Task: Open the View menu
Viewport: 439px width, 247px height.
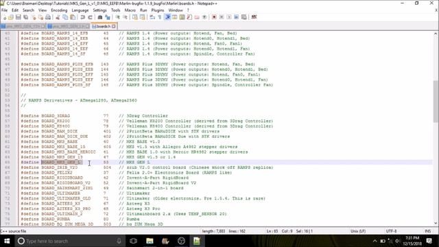Action: point(43,10)
